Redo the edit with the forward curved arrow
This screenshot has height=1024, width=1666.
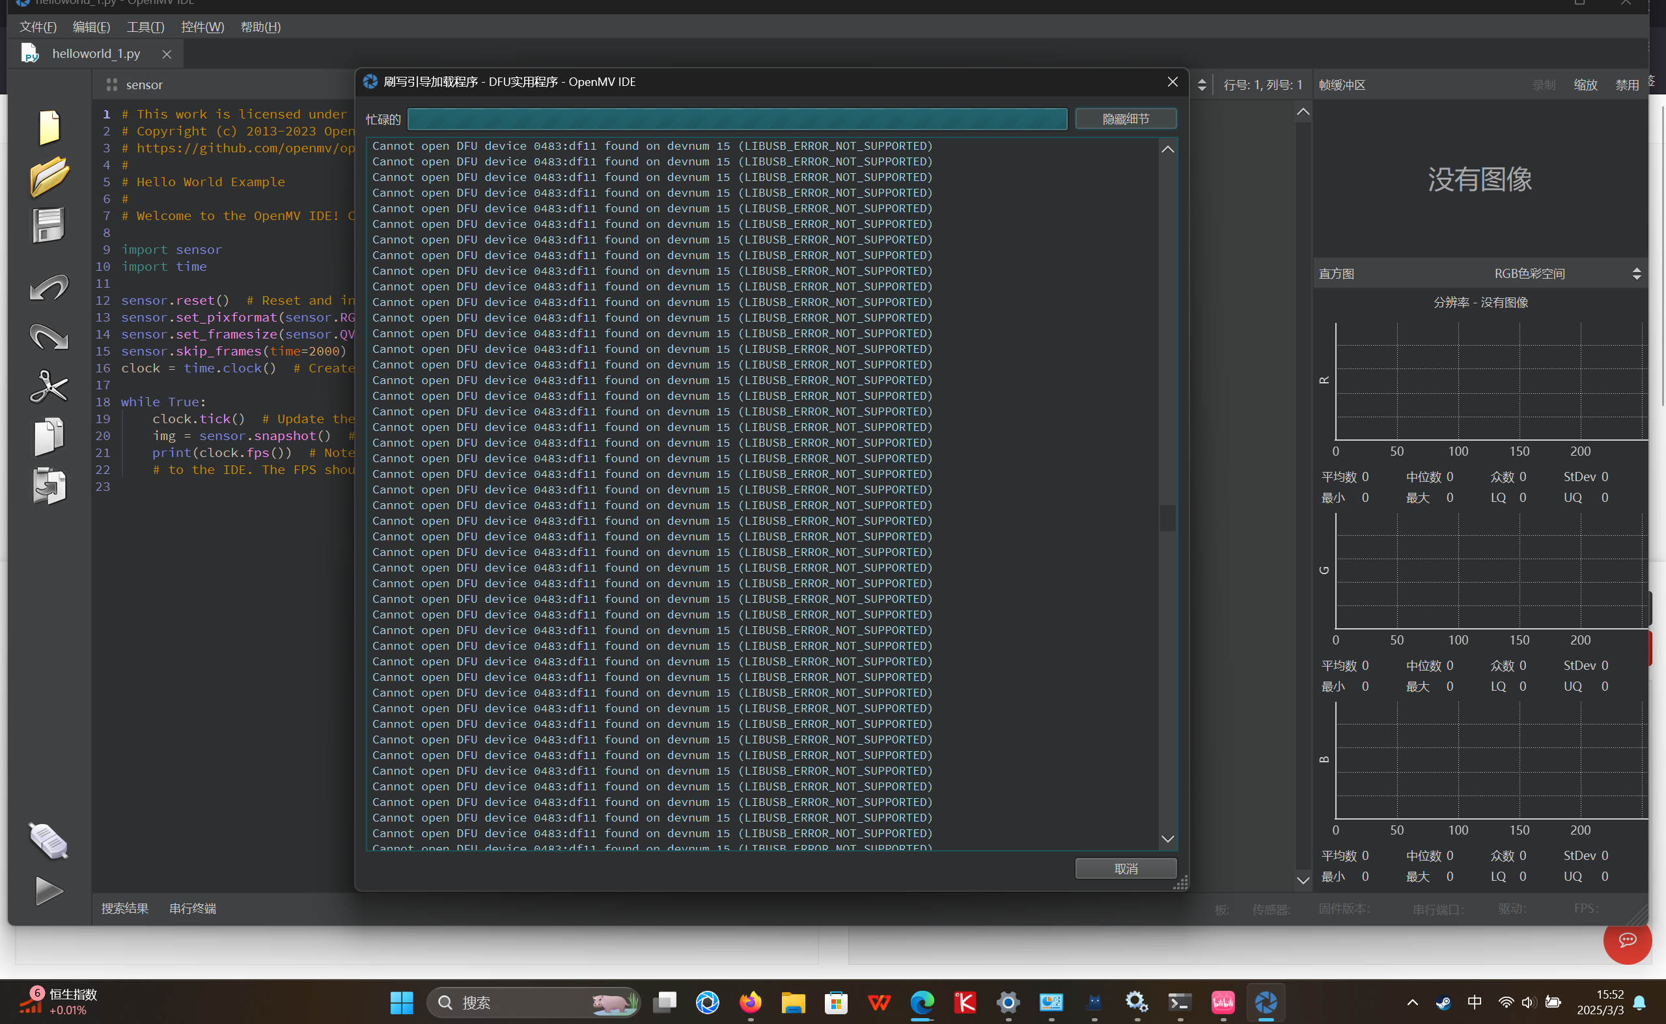coord(49,337)
